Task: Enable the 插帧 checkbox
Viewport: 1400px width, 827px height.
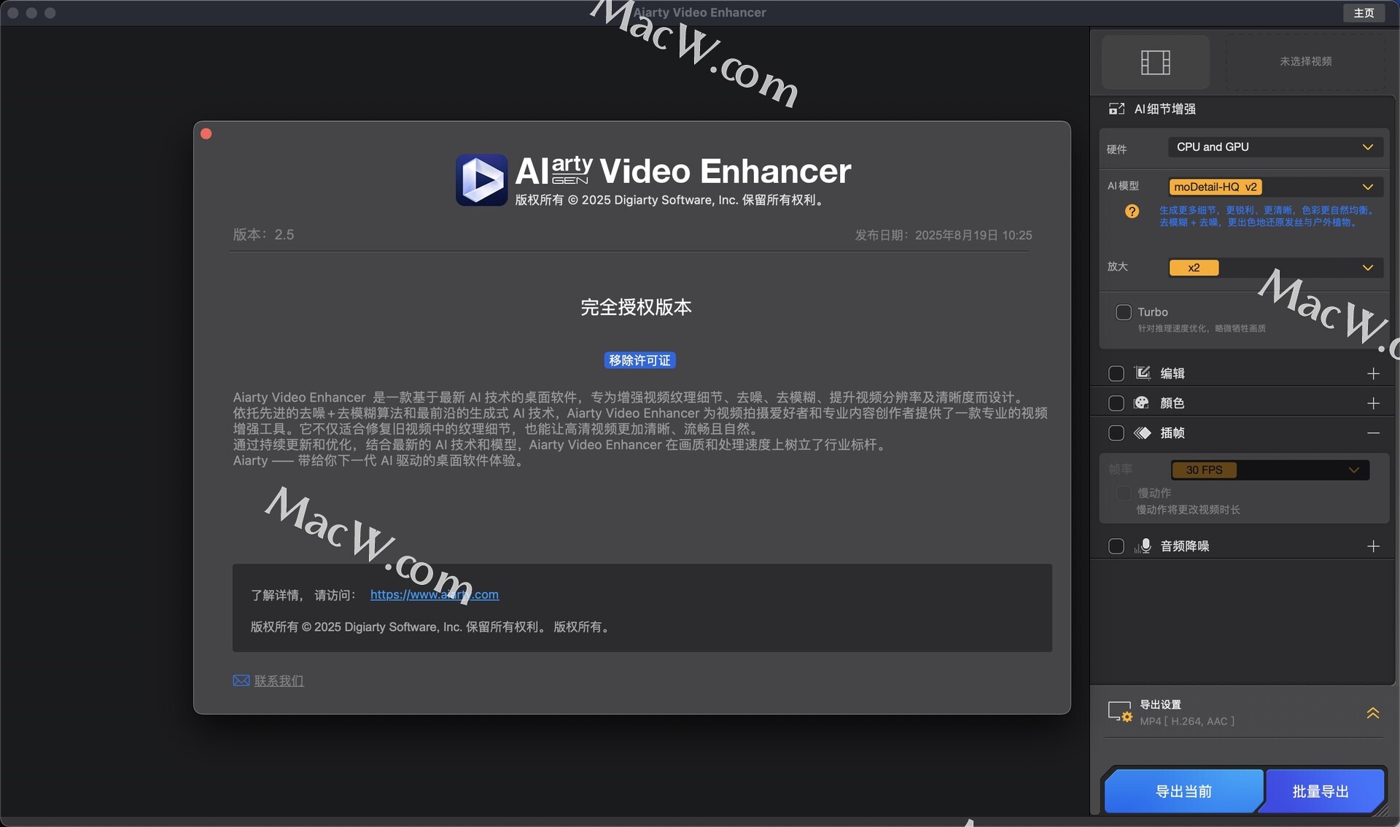Action: (x=1116, y=433)
